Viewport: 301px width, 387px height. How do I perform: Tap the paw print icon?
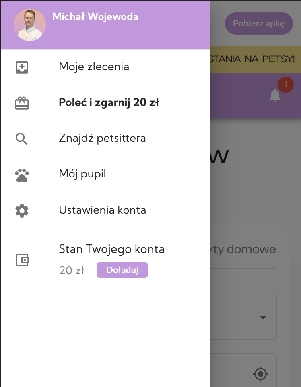[x=22, y=175]
